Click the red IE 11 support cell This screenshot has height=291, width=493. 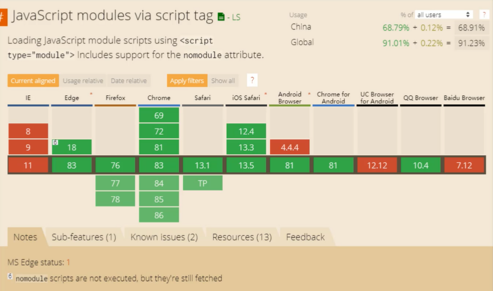click(28, 166)
